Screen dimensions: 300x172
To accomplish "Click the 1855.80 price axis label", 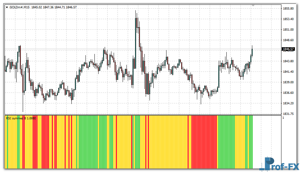I will [288, 9].
